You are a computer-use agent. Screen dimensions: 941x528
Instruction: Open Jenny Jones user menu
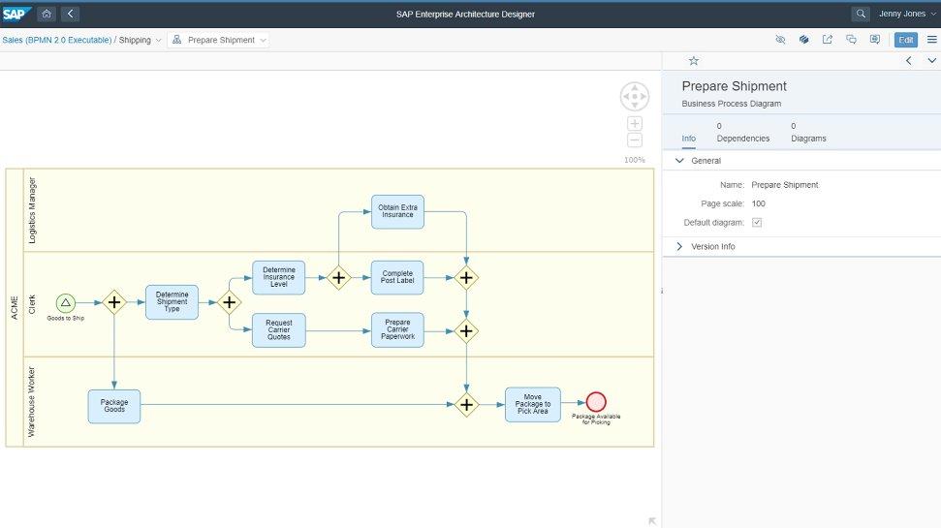[907, 14]
